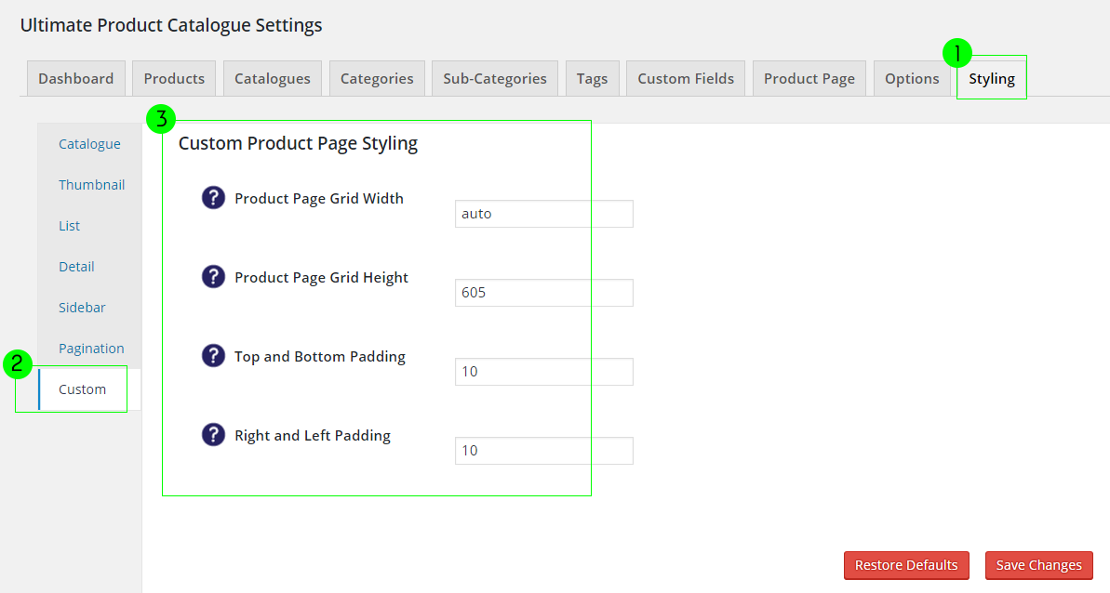Viewport: 1110px width, 593px height.
Task: Open the Catalogues tab
Action: click(x=273, y=78)
